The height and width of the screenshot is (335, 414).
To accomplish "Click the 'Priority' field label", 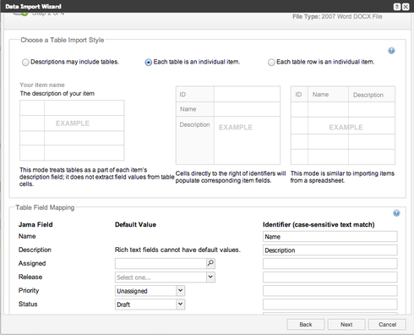I will (x=29, y=290).
